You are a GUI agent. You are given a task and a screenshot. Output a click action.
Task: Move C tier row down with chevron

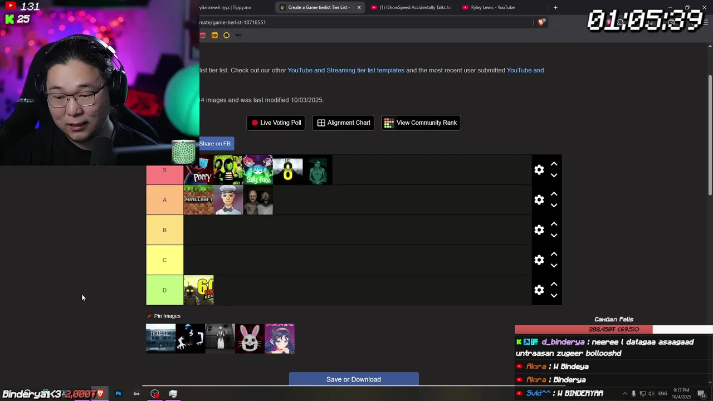[554, 266]
